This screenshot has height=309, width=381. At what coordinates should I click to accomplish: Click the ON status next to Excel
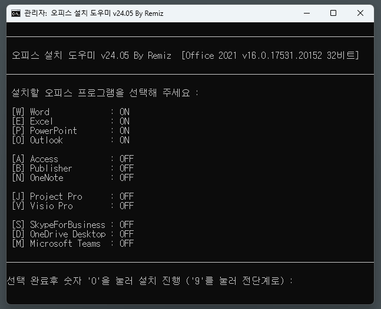point(124,121)
